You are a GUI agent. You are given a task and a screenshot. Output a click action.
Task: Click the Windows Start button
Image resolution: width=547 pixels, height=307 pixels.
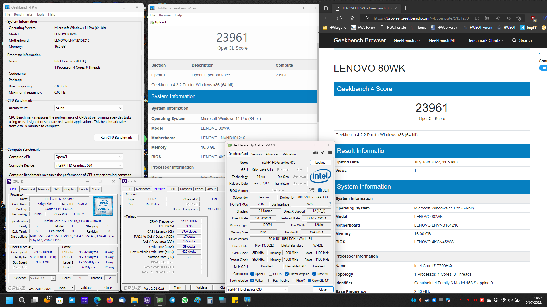click(x=9, y=300)
